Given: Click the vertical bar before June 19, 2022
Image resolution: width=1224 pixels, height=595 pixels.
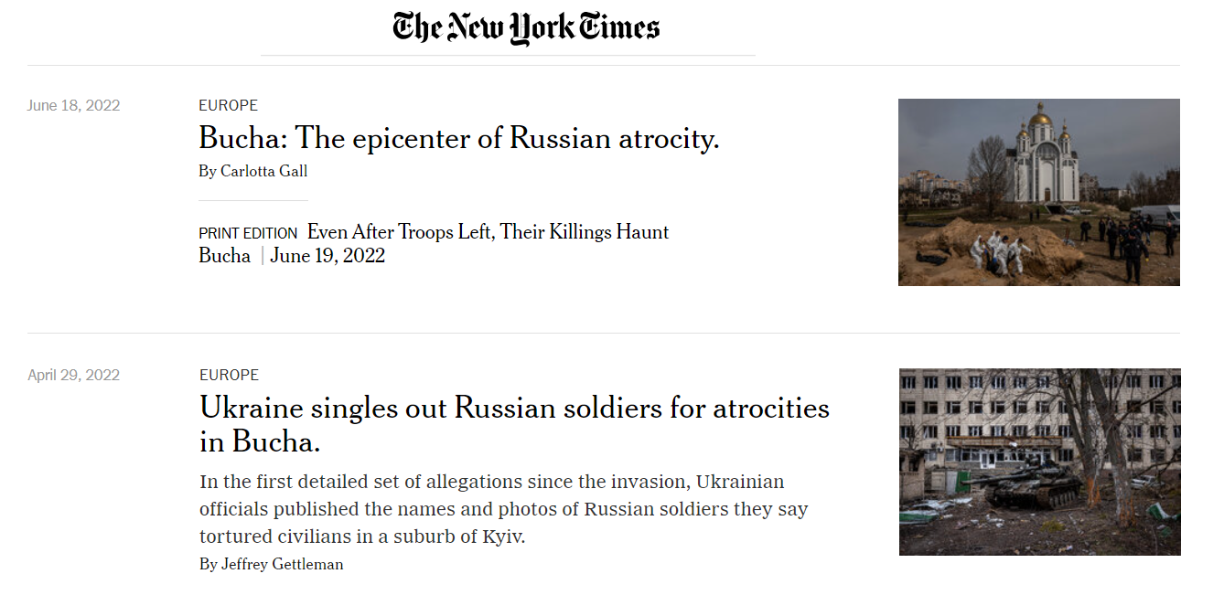Looking at the screenshot, I should pyautogui.click(x=262, y=256).
